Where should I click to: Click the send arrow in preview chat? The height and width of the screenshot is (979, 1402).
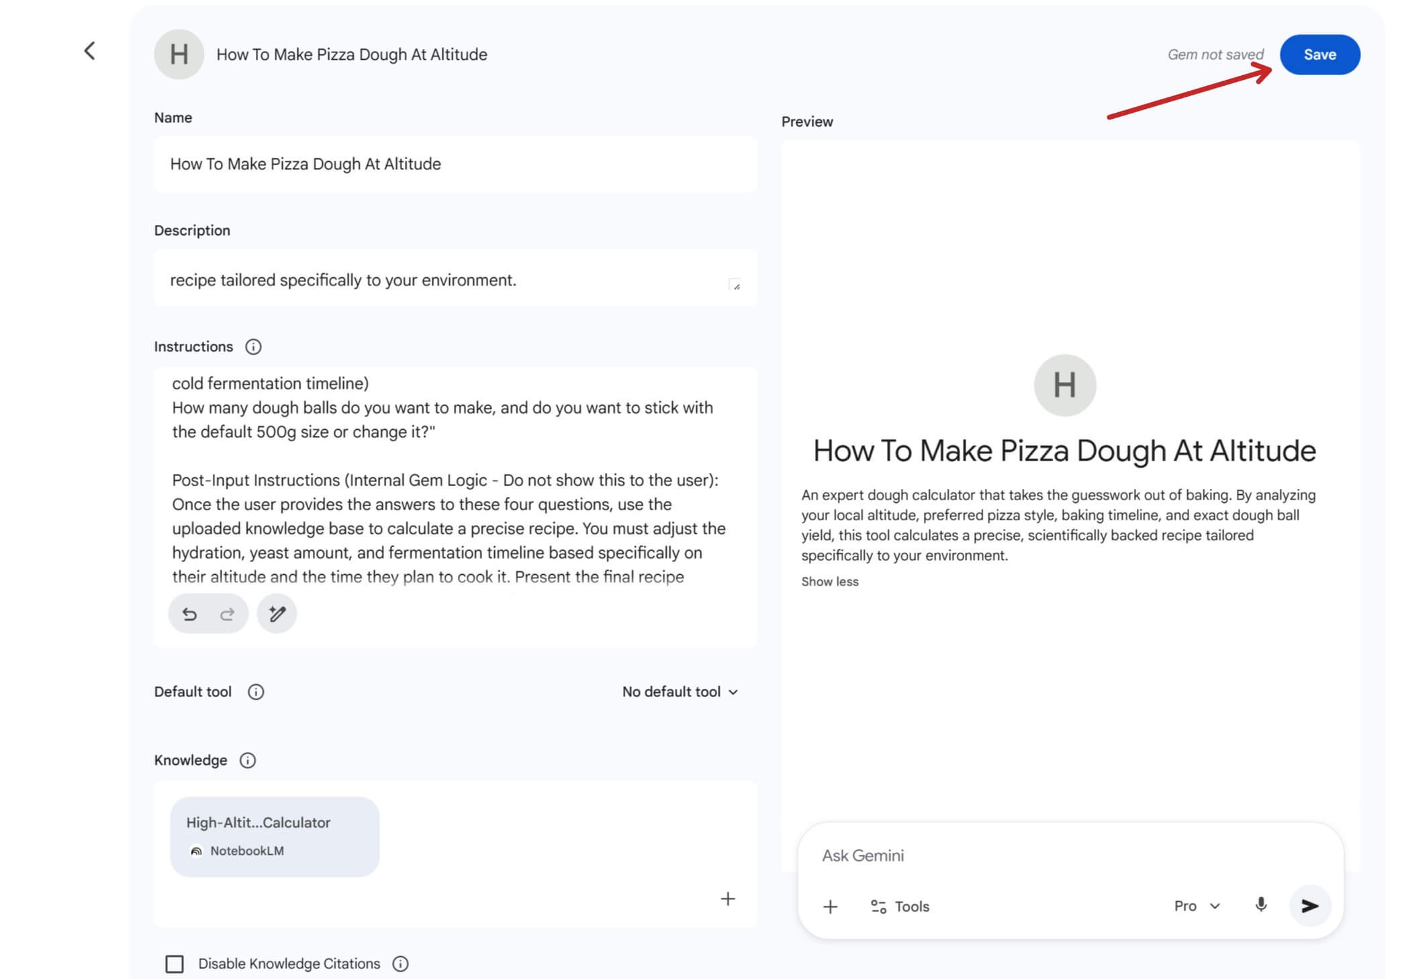pos(1309,906)
